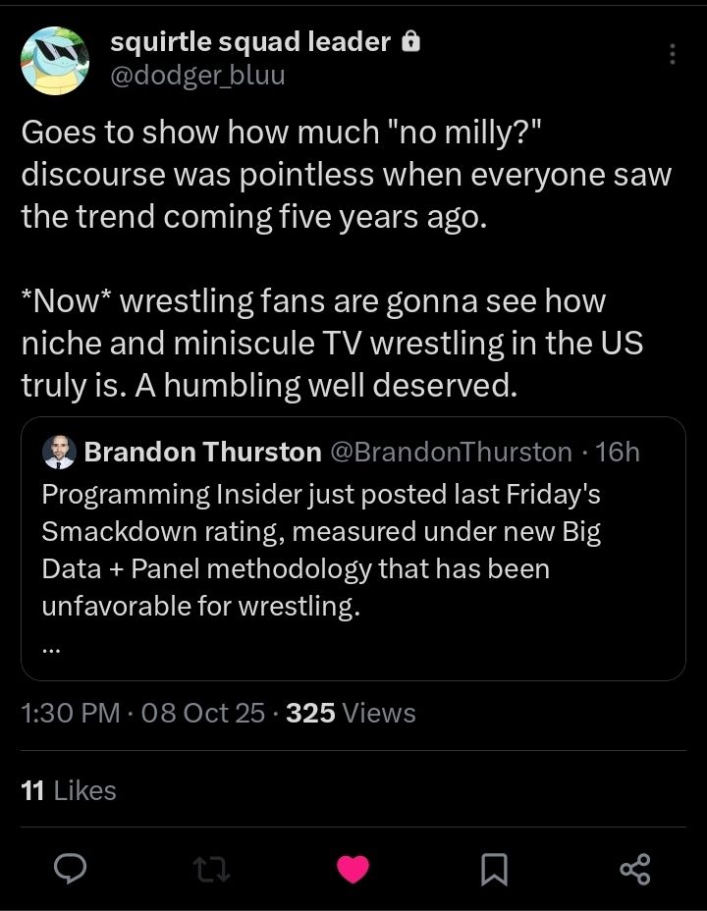
Task: Unlike the post via pink heart
Action: pyautogui.click(x=353, y=869)
